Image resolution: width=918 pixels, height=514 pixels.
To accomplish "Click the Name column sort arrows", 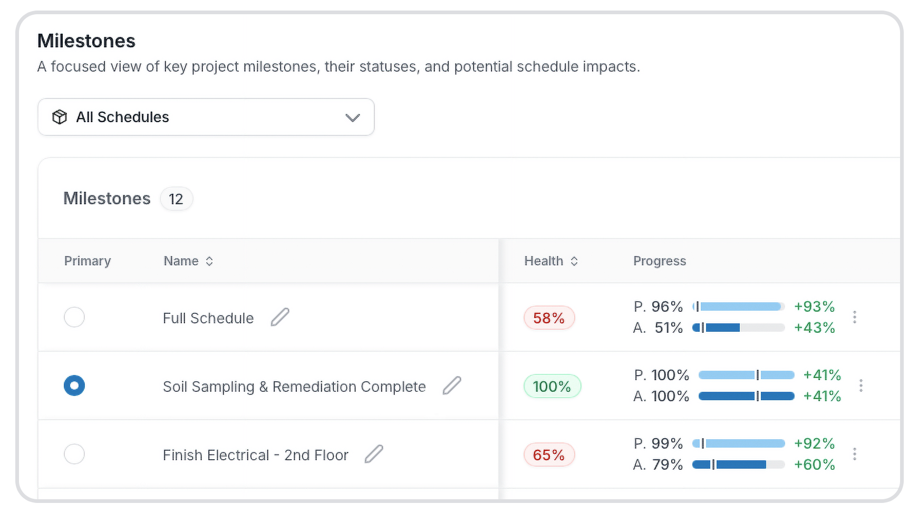I will [x=209, y=261].
